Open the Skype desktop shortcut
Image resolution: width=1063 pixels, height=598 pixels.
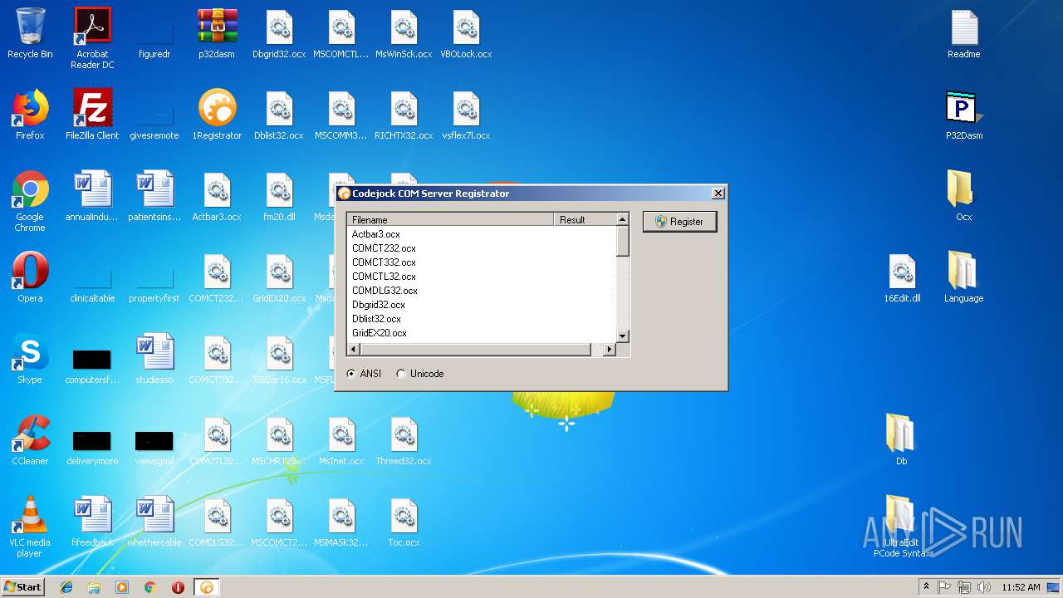point(30,360)
